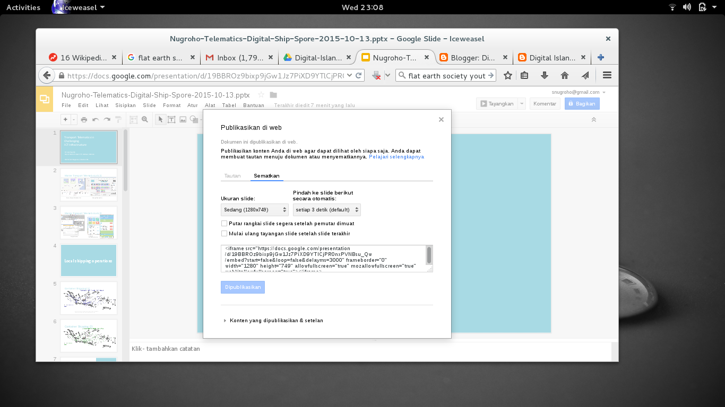Focus the 'flat earth society' search box
Screen dimensions: 725x407
(446, 76)
